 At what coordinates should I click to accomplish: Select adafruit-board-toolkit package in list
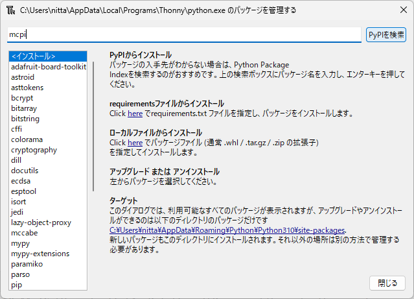(48, 67)
